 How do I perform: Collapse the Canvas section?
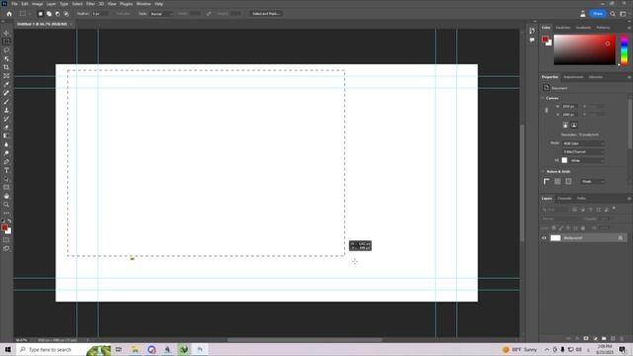tap(543, 98)
